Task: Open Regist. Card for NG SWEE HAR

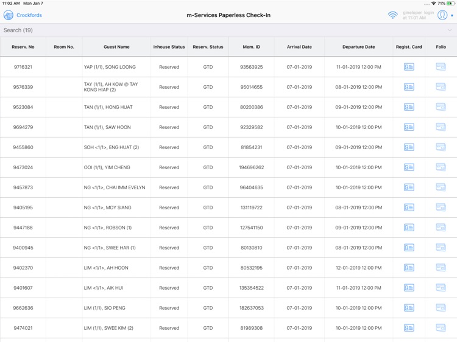Action: pos(409,248)
